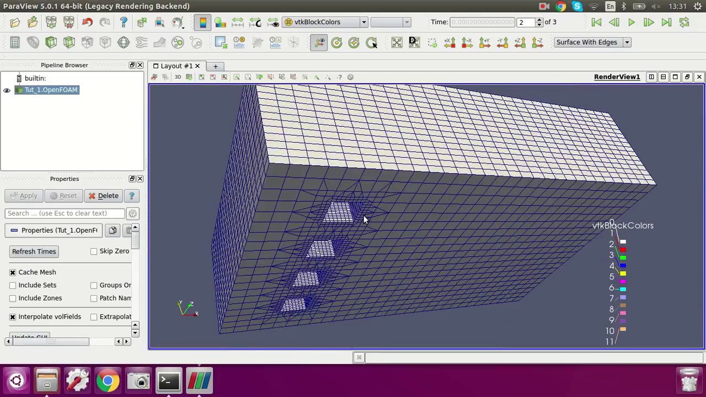Select builtin: server item
This screenshot has height=397, width=706.
click(35, 78)
